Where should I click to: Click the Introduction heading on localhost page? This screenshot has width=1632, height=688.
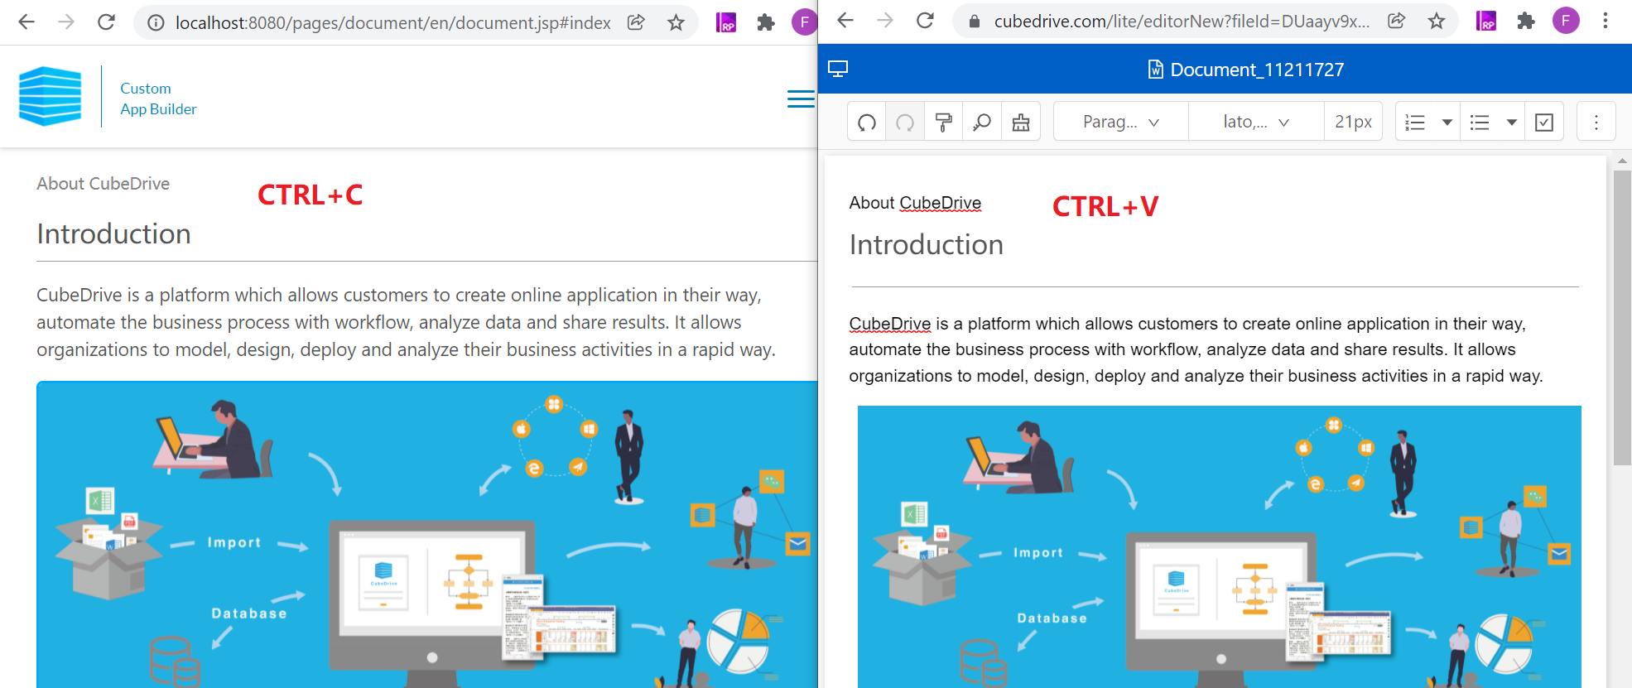pos(114,234)
